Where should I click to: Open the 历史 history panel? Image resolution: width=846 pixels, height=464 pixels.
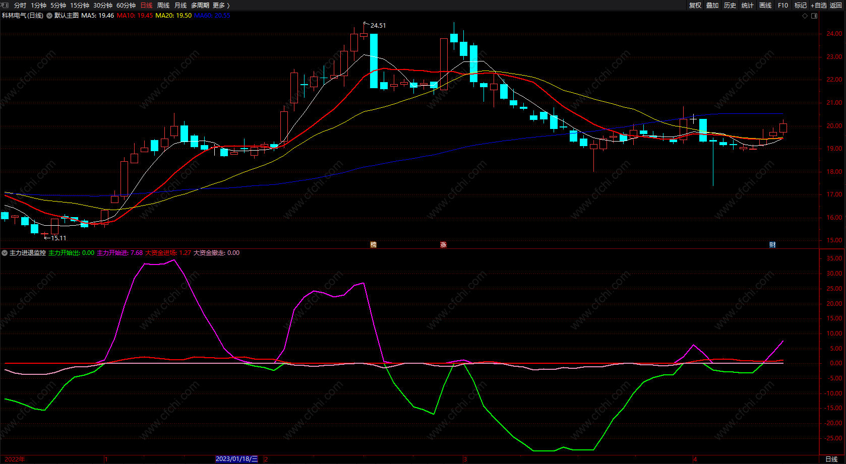pos(730,6)
